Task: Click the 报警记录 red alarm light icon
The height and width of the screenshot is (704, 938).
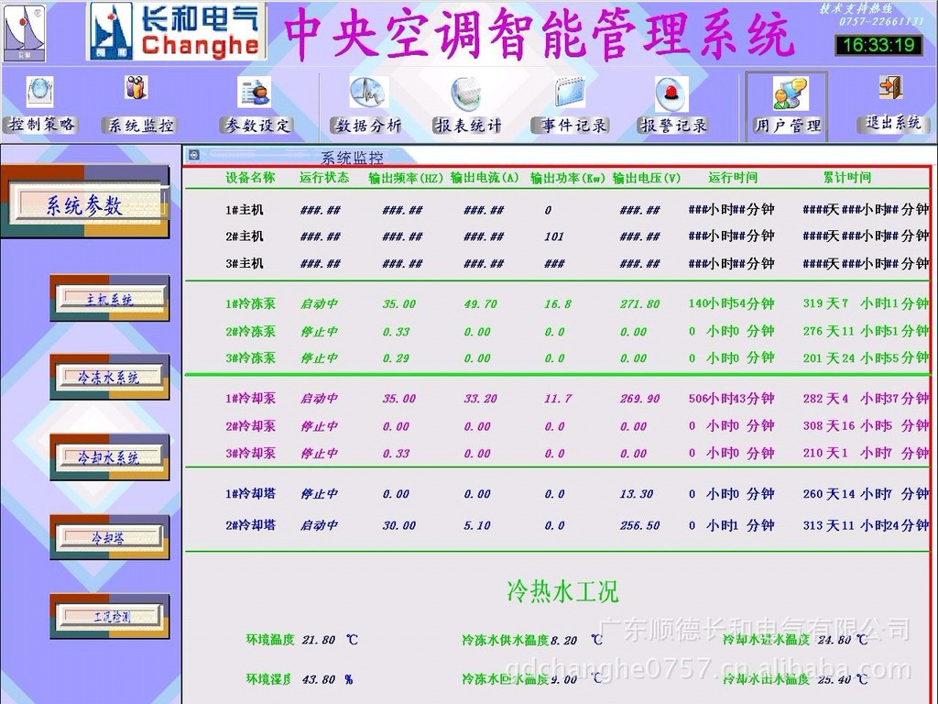Action: (671, 93)
